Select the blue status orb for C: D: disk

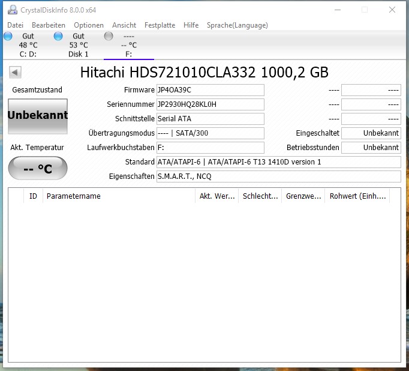click(8, 36)
